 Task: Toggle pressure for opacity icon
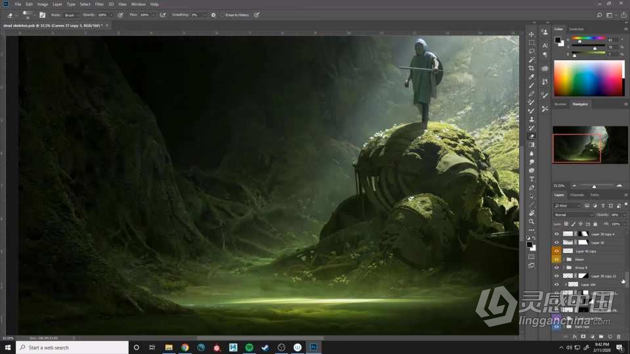120,15
